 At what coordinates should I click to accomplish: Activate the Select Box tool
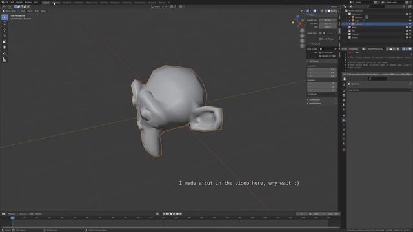[5, 17]
